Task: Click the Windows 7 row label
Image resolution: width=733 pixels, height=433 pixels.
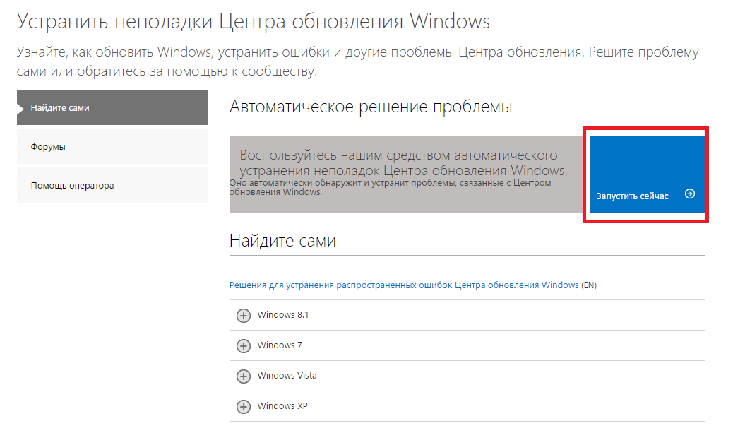Action: click(x=280, y=345)
